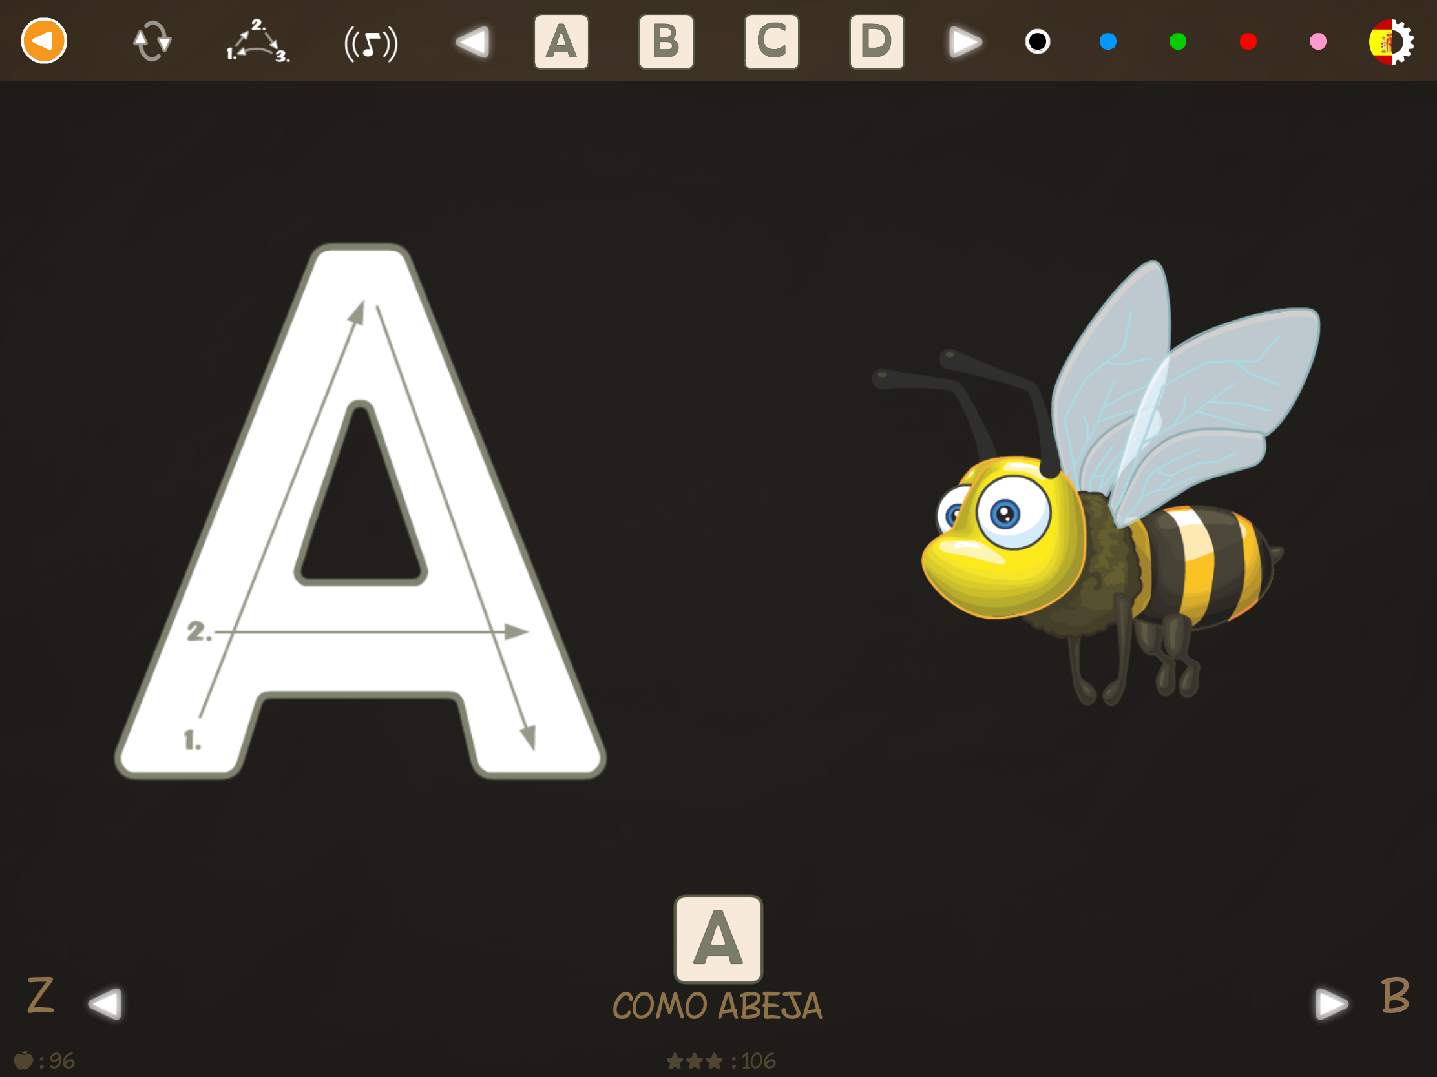Viewport: 1437px width, 1077px height.
Task: Choose the pink drawing color
Action: pyautogui.click(x=1318, y=41)
